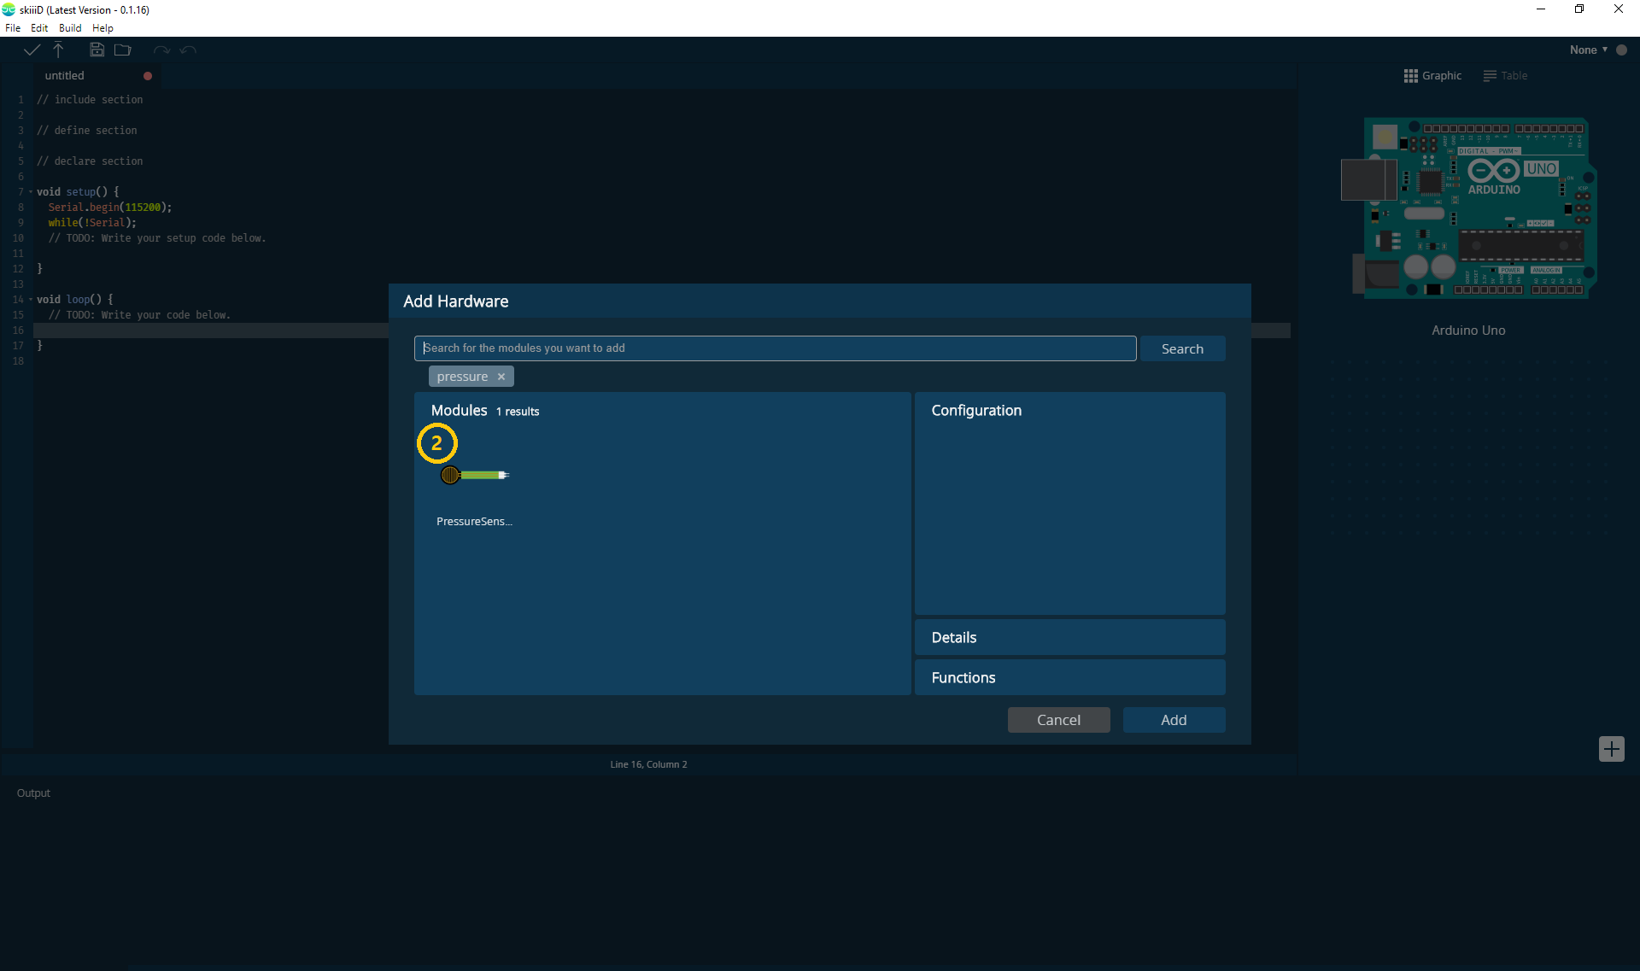Expand the Configuration section
The width and height of the screenshot is (1640, 971).
pos(976,409)
